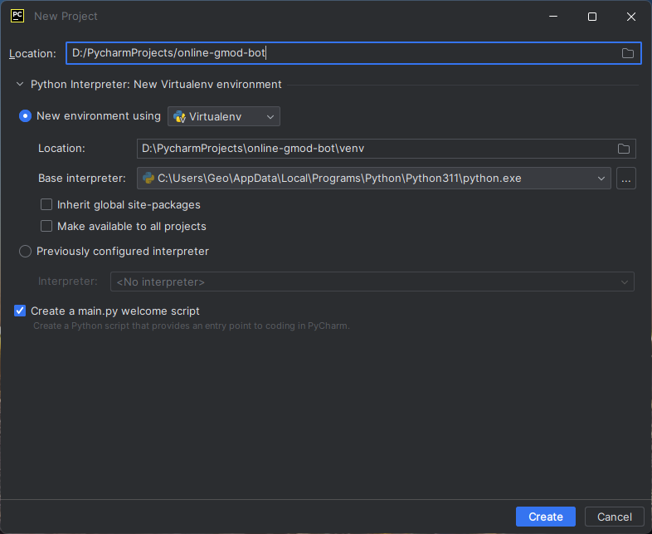Browse for project location folder icon
The height and width of the screenshot is (534, 652).
tap(628, 53)
